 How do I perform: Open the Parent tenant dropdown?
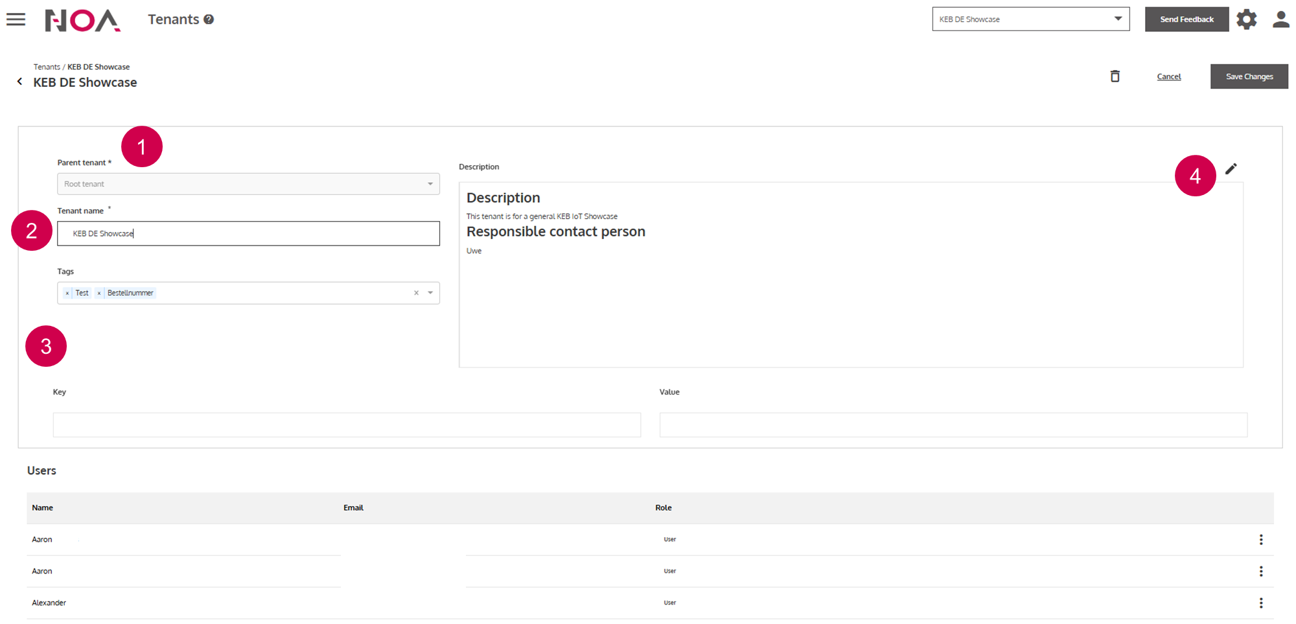(248, 184)
